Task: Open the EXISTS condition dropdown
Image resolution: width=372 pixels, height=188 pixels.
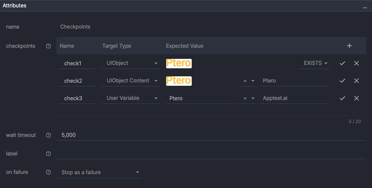Action: pos(314,63)
